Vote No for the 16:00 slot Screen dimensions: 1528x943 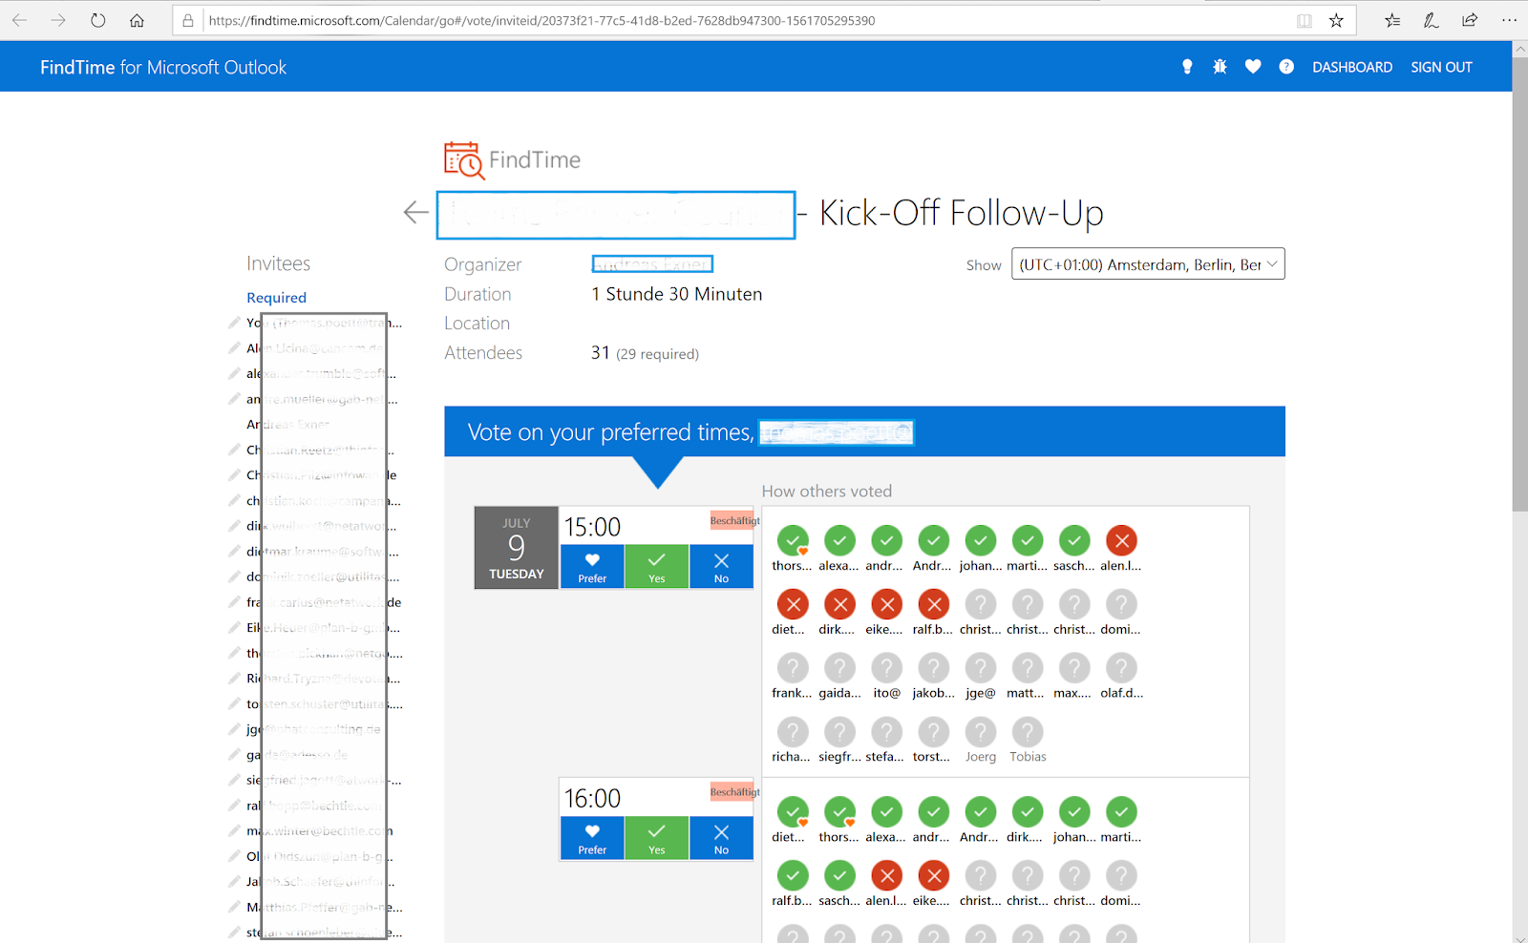pyautogui.click(x=721, y=838)
